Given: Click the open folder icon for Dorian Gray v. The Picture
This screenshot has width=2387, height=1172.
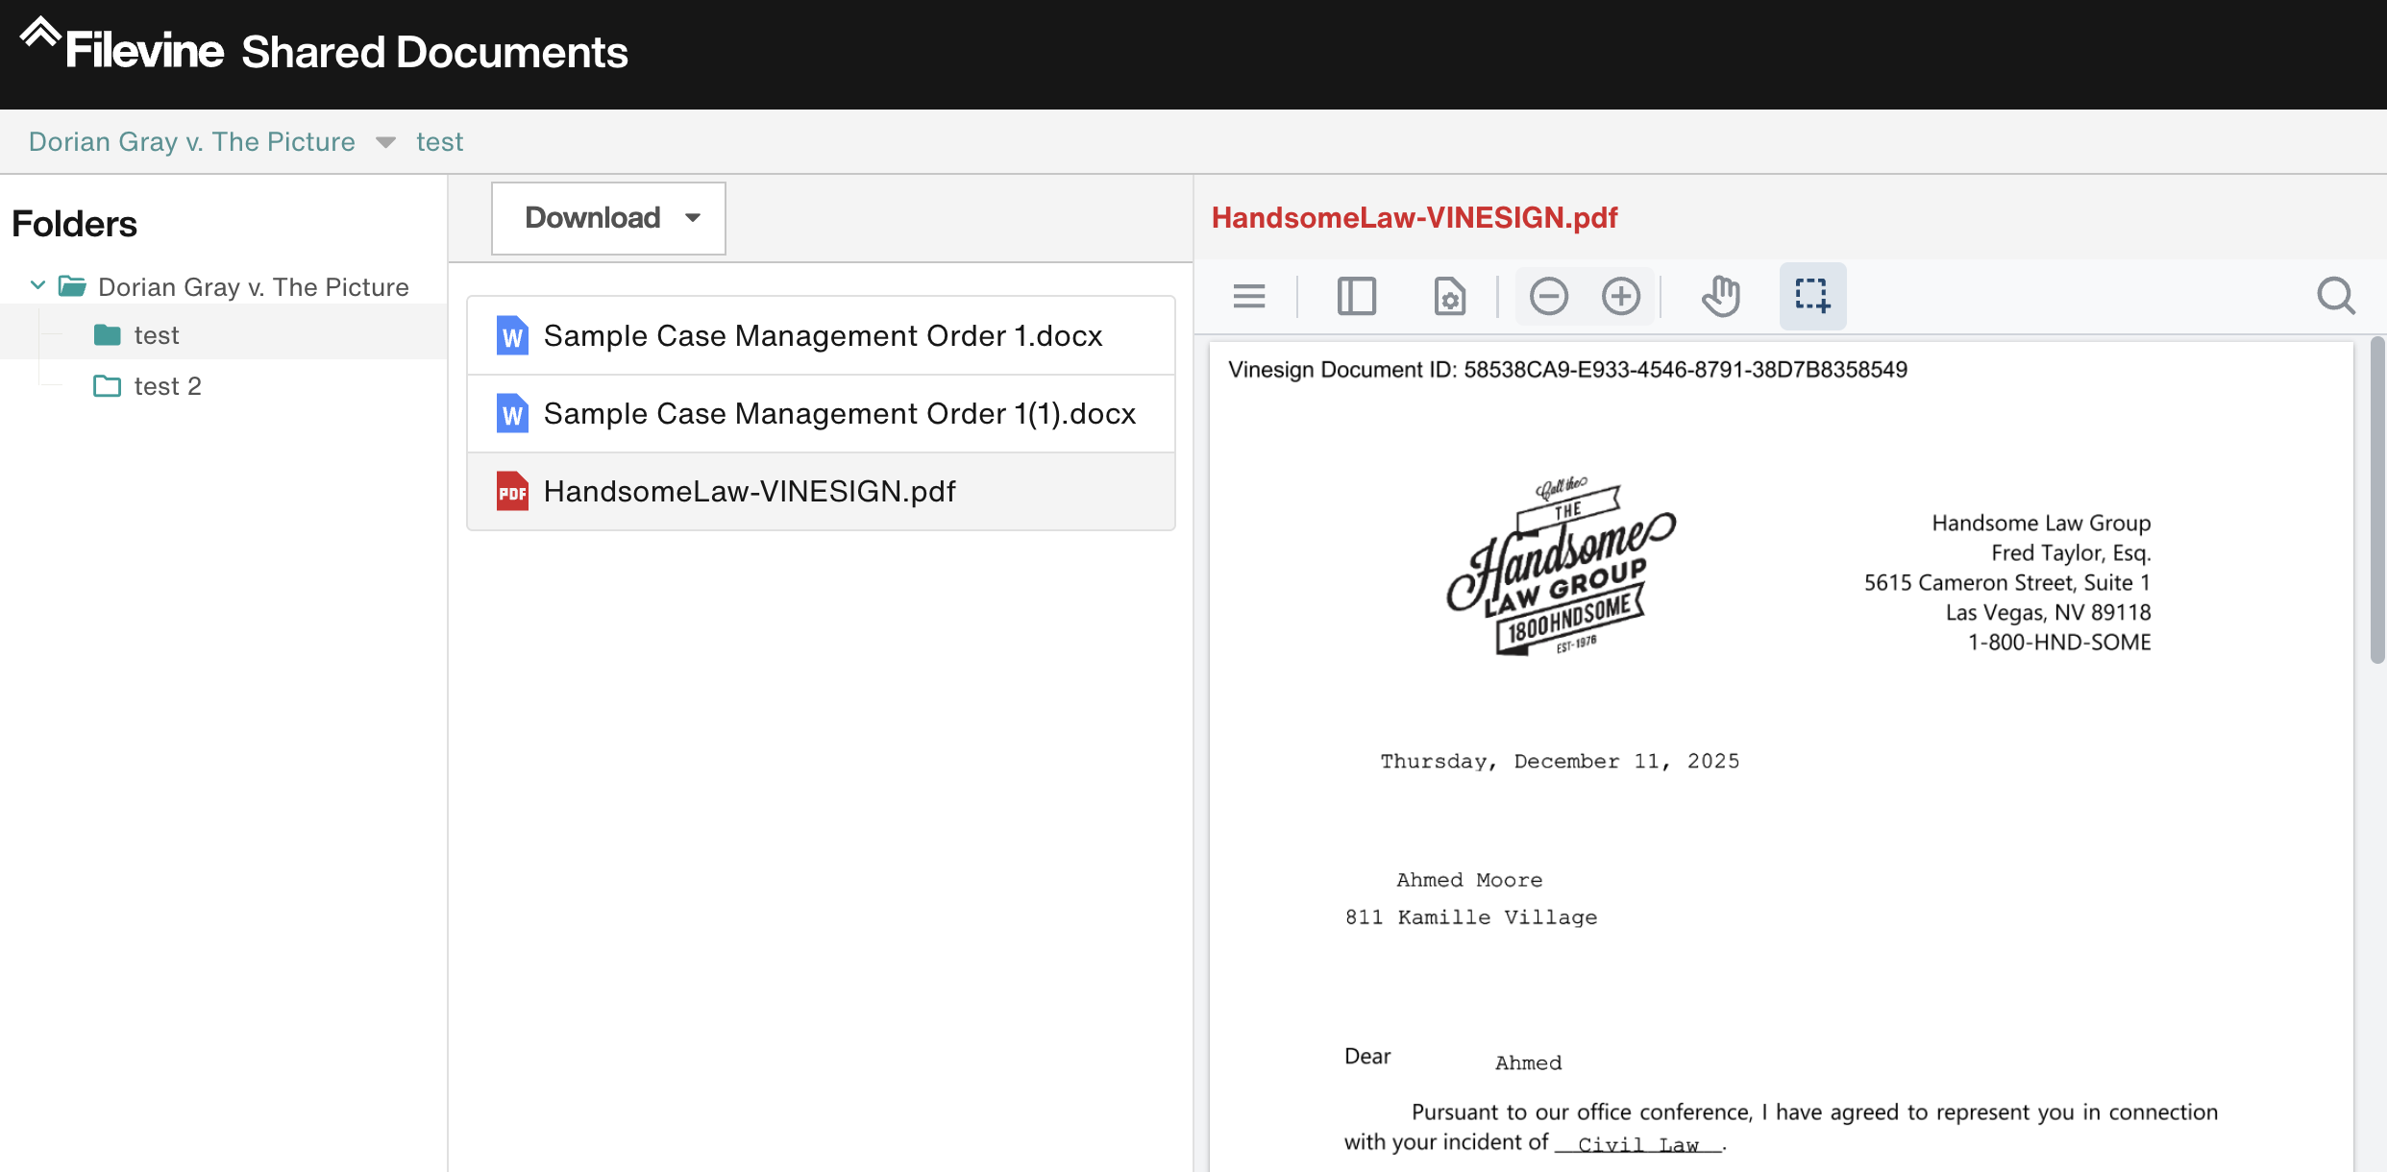Looking at the screenshot, I should point(72,286).
